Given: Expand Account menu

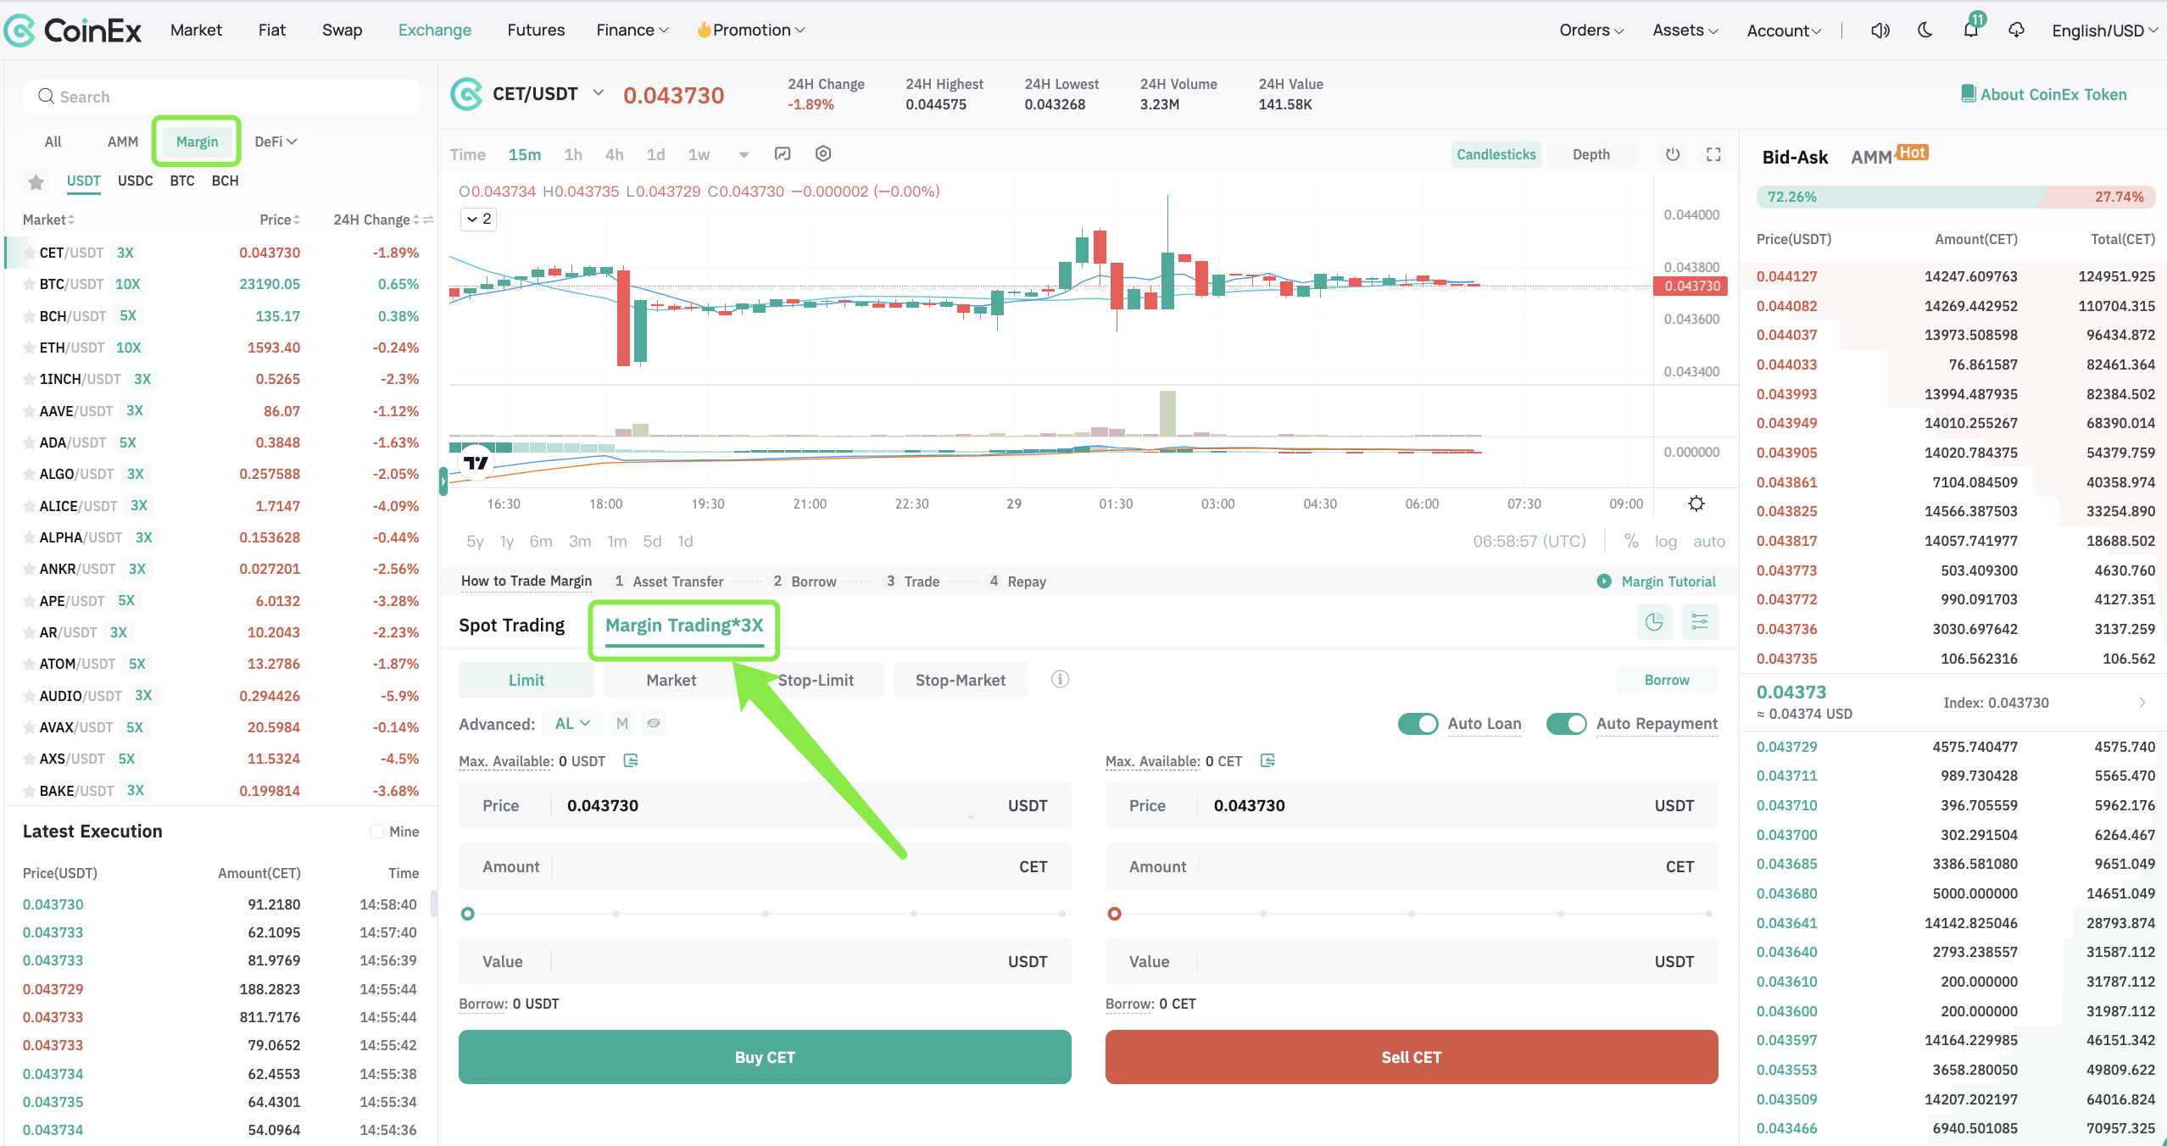Looking at the screenshot, I should pyautogui.click(x=1784, y=31).
